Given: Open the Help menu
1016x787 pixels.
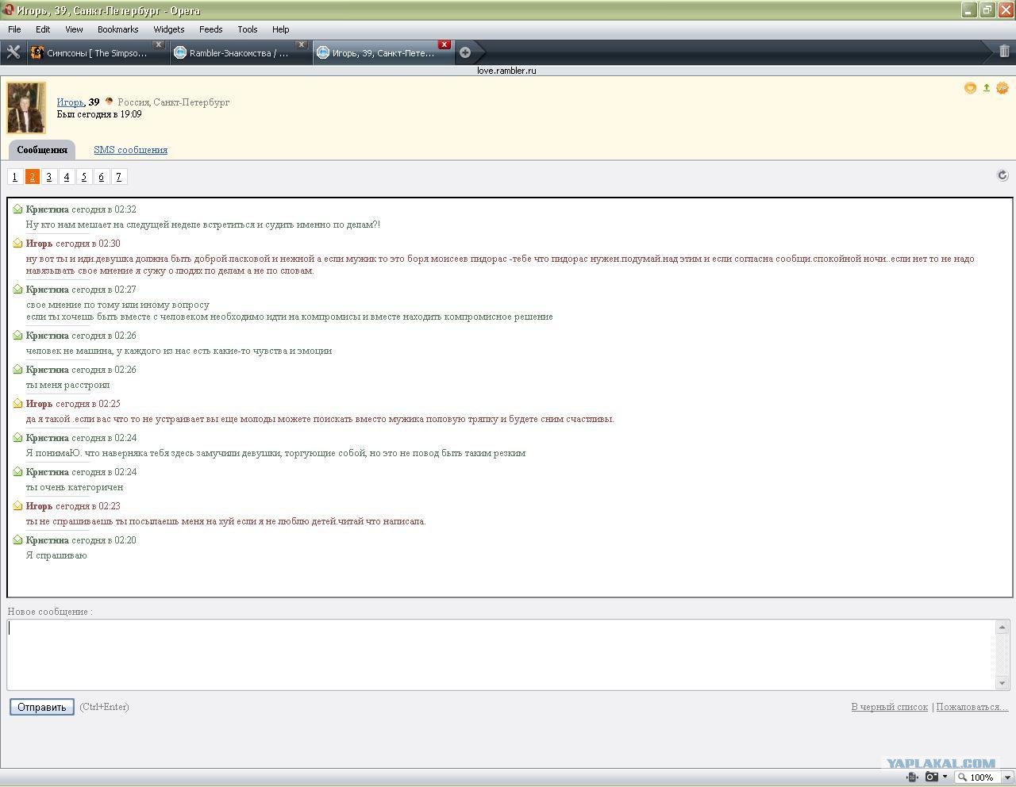Looking at the screenshot, I should [281, 29].
